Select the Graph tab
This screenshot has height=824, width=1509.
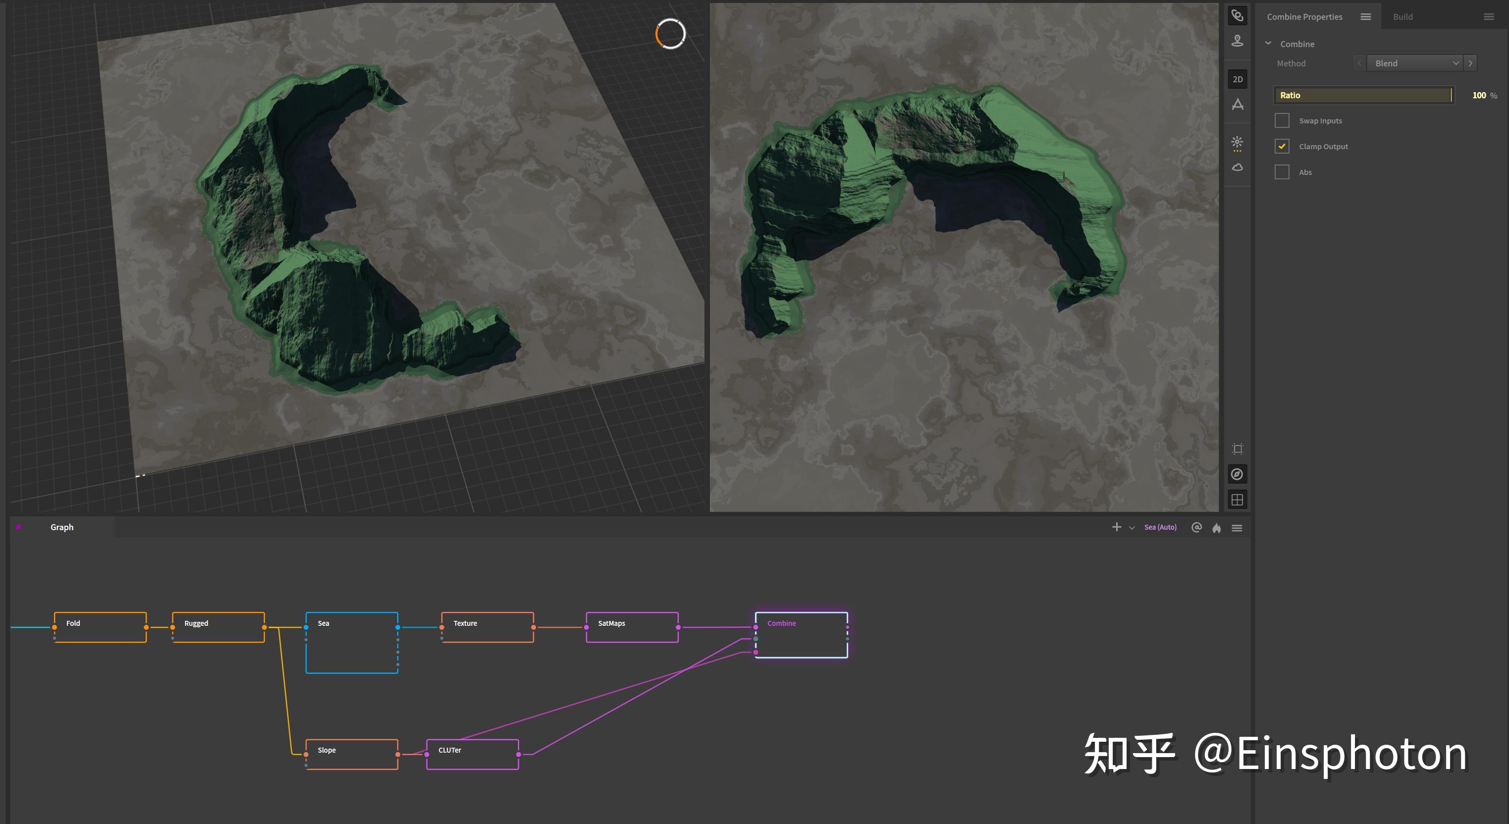61,528
